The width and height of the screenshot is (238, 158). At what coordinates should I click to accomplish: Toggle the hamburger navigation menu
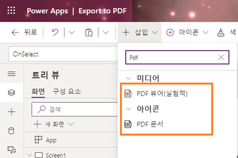(x=12, y=74)
